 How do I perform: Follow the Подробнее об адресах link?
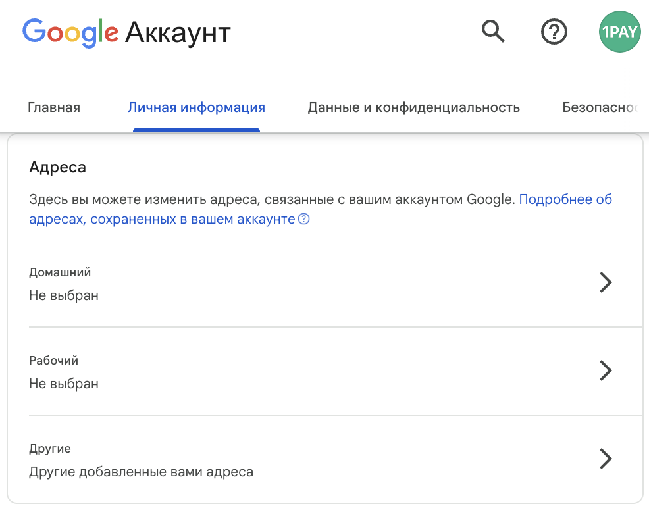(565, 199)
